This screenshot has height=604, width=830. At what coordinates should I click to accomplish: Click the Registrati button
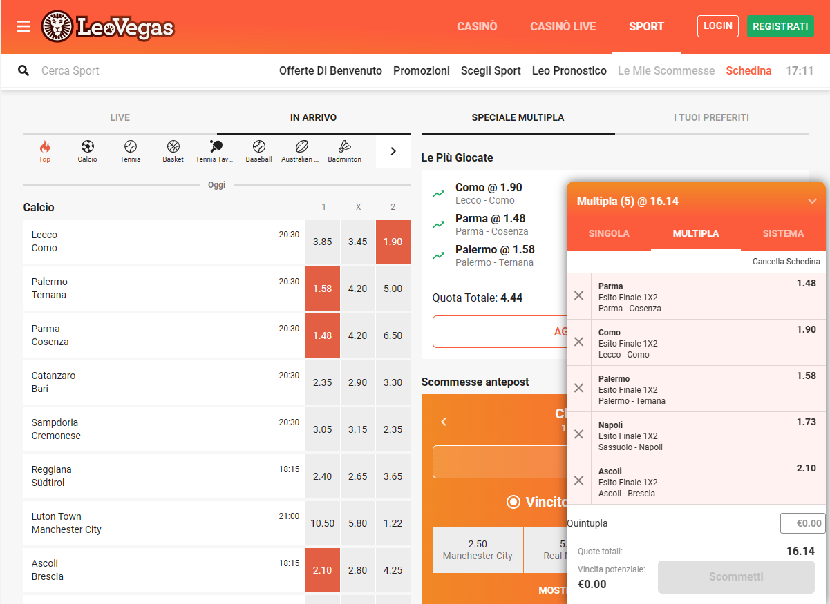coord(780,26)
